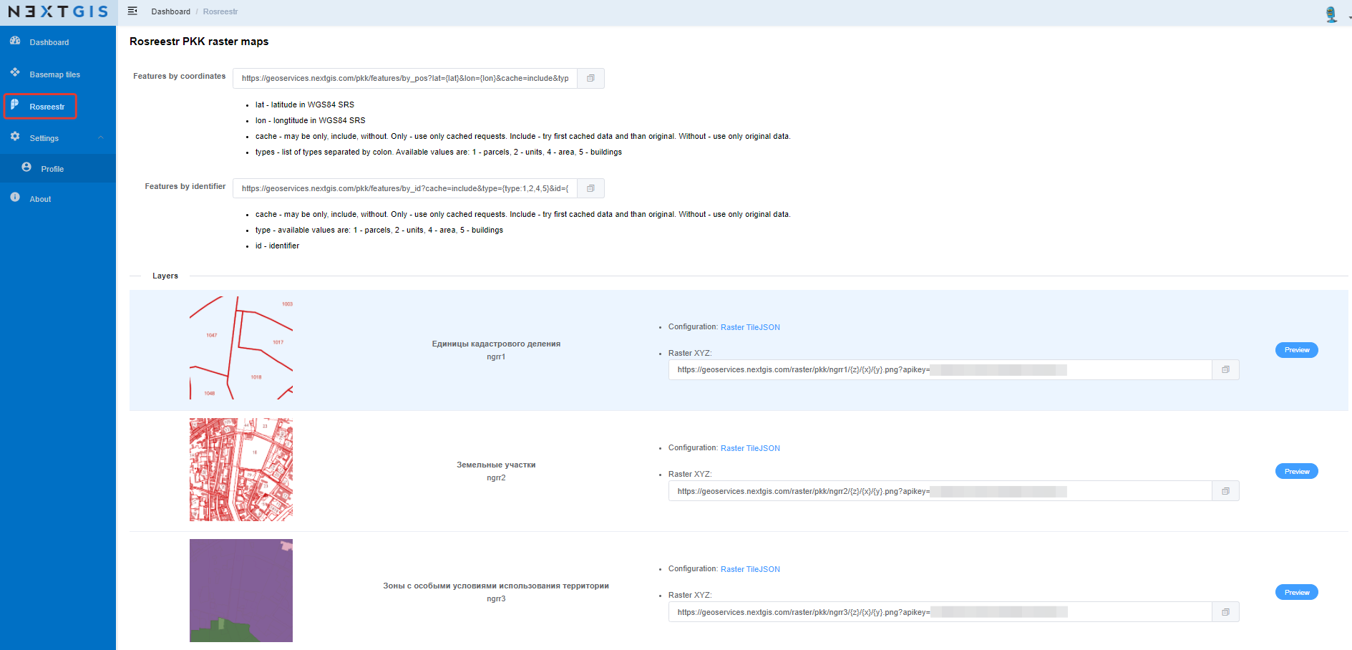Click the 'Rosreestr PKK raster maps' heading
This screenshot has height=650, width=1352.
click(199, 42)
